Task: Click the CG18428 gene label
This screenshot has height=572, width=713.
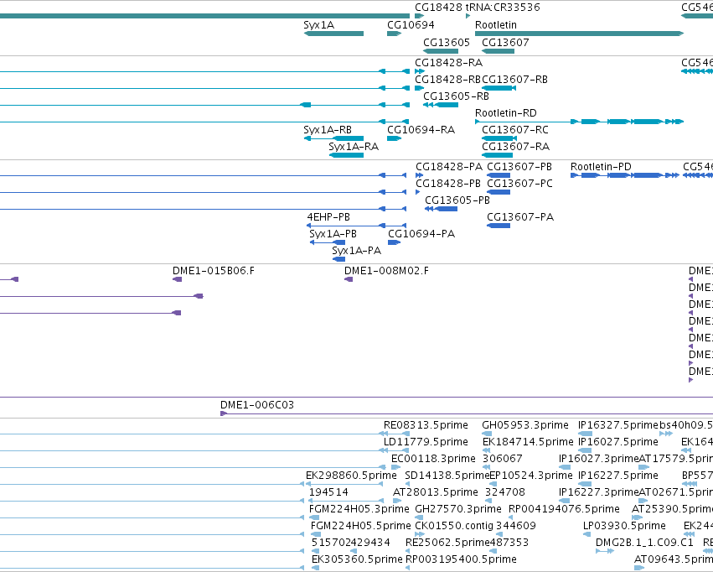Action: [438, 8]
